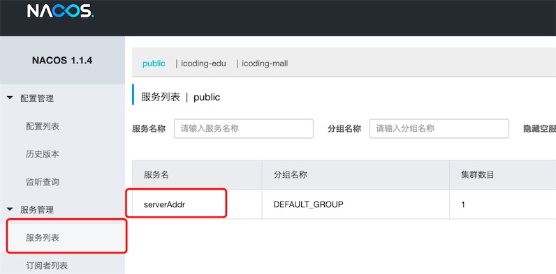Open 历史版本 in sidebar
This screenshot has height=274, width=556.
point(43,154)
